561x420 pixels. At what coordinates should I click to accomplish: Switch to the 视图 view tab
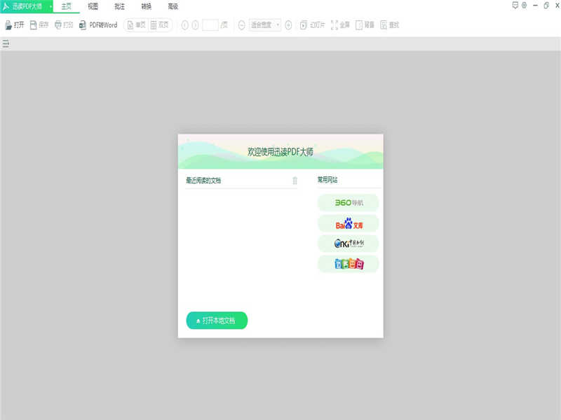click(93, 6)
